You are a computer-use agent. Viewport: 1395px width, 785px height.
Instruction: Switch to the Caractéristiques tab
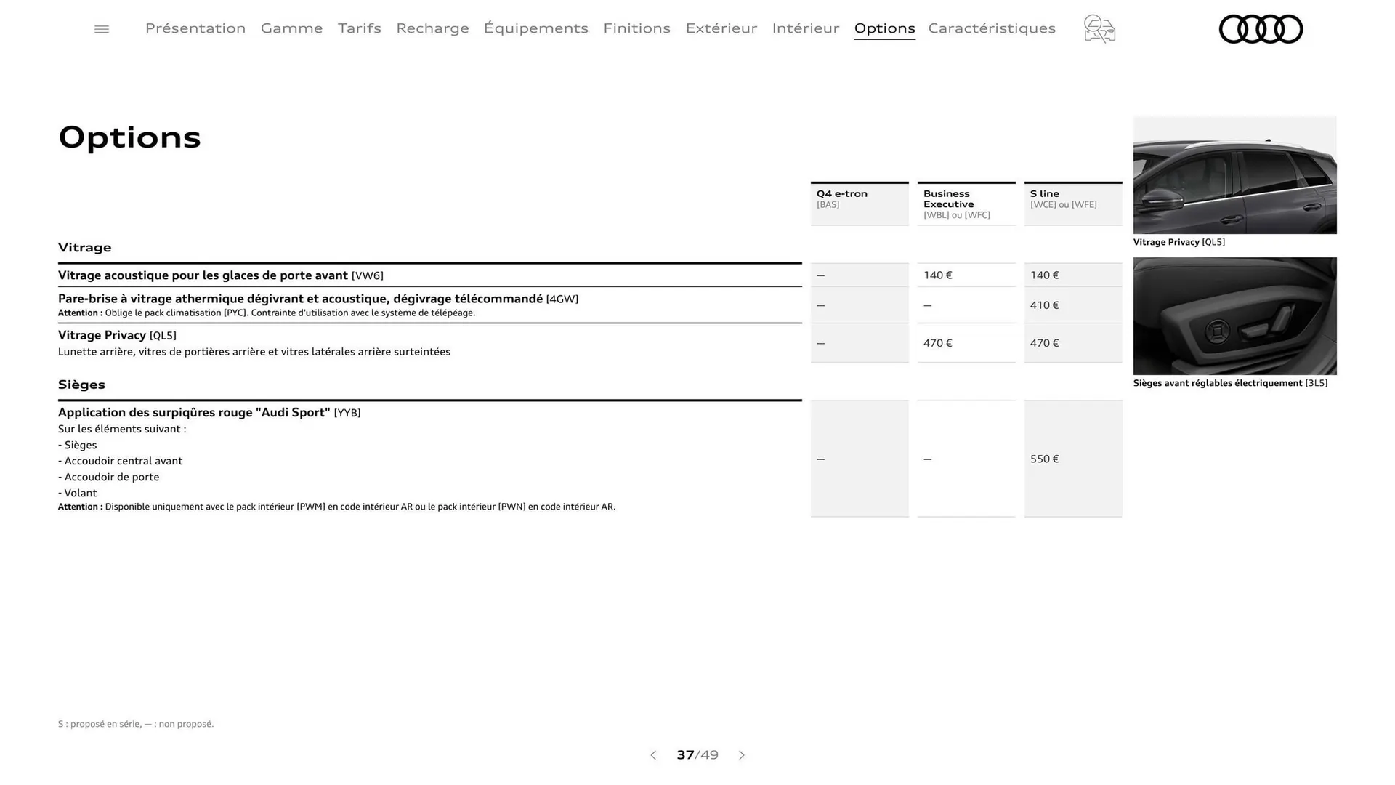coord(992,28)
